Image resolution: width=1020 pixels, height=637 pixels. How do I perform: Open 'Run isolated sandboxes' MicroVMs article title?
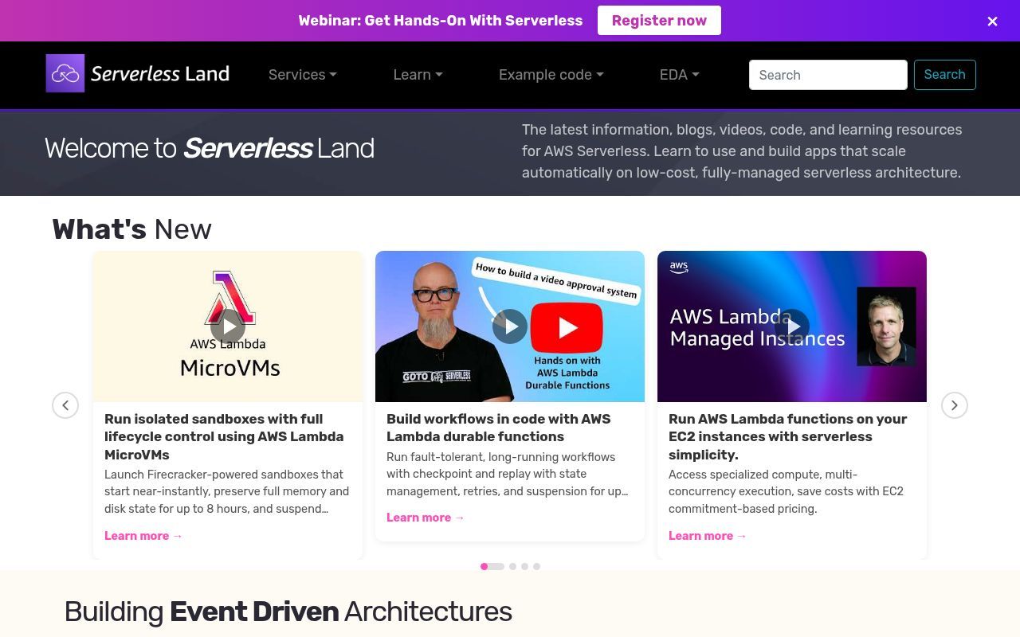[224, 436]
